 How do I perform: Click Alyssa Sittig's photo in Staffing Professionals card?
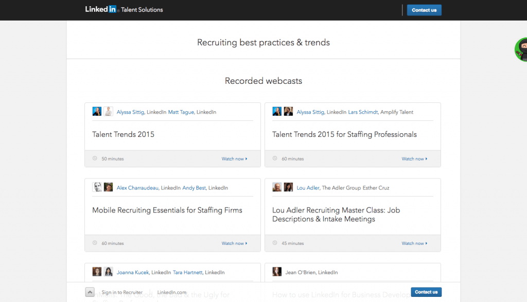click(x=277, y=112)
